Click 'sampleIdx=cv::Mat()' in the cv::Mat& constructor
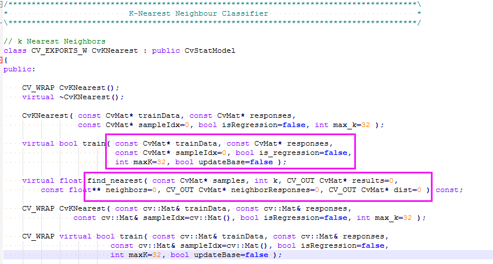The width and height of the screenshot is (493, 264). (187, 218)
